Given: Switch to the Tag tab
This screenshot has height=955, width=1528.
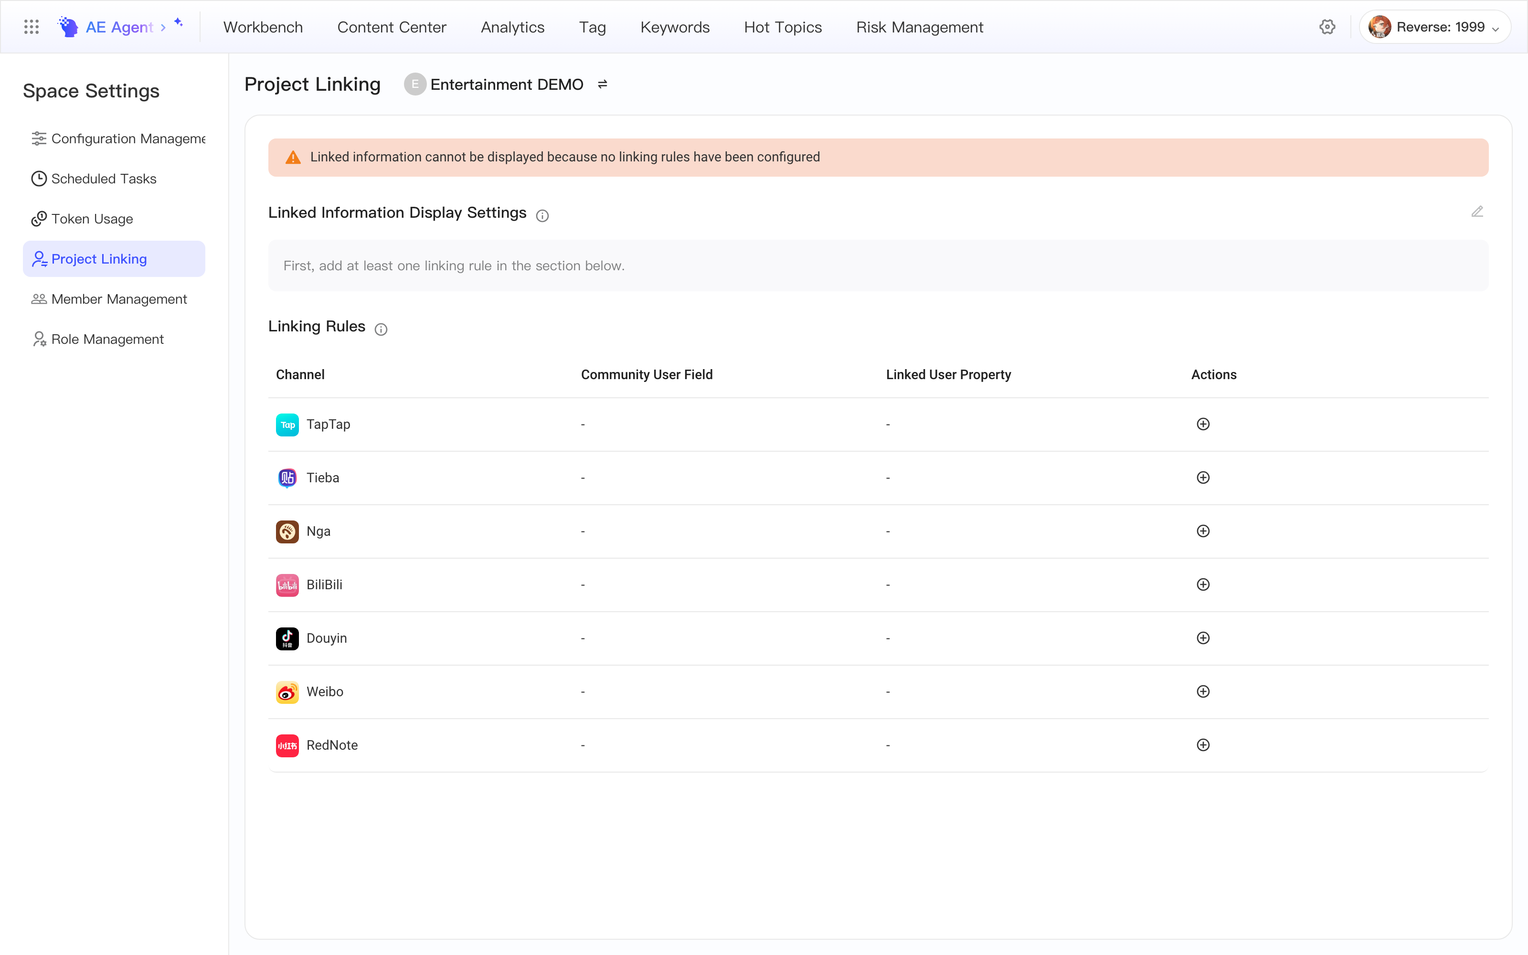Looking at the screenshot, I should point(592,27).
